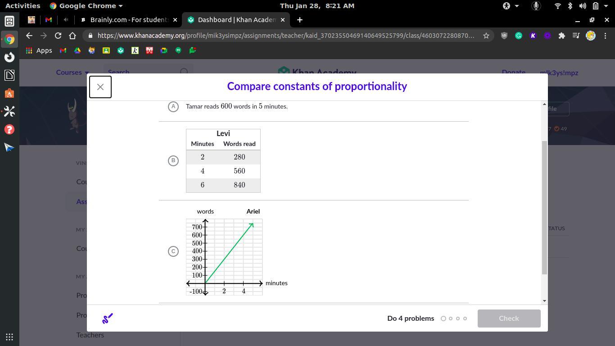Open the Teachers link in sidebar
The width and height of the screenshot is (615, 346).
tap(90, 335)
